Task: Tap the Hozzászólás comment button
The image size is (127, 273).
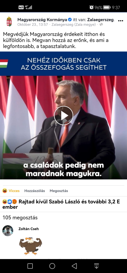Action: point(35,191)
